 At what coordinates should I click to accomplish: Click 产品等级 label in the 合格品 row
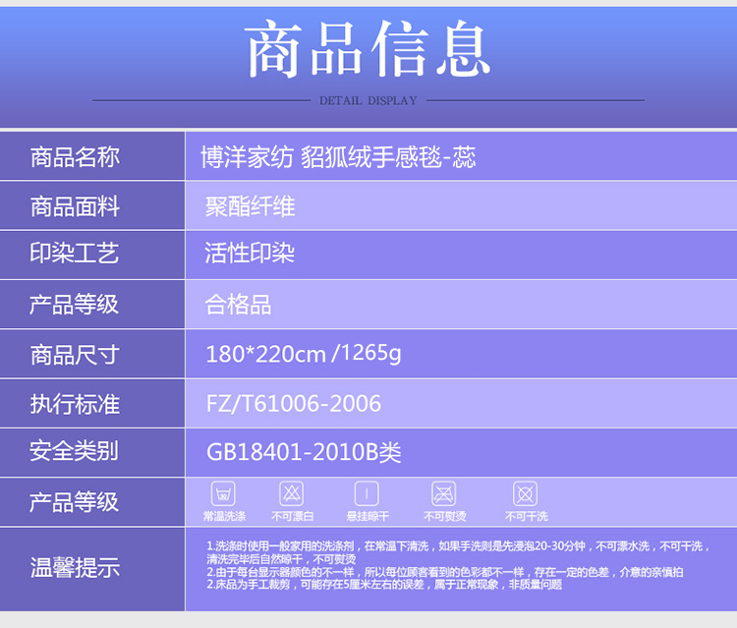75,304
